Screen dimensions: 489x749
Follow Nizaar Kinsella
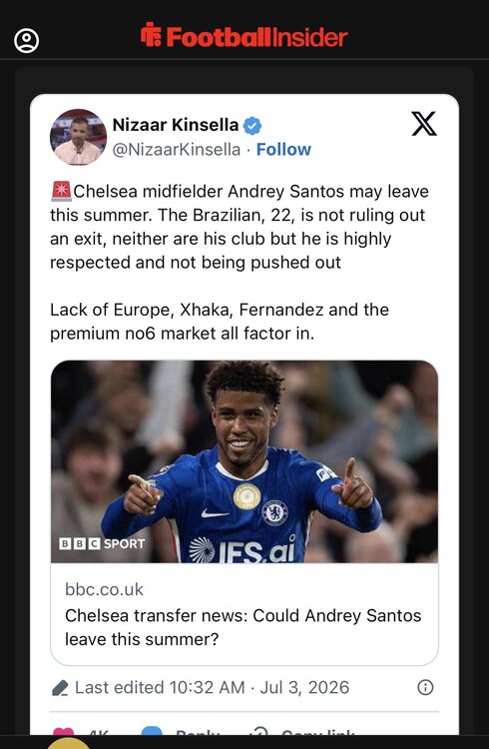283,150
